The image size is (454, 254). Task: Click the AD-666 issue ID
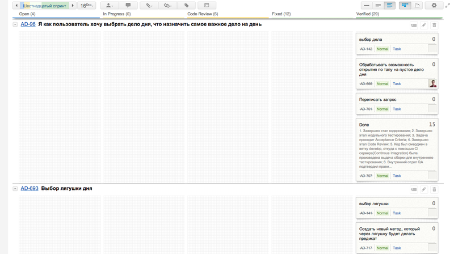pos(366,83)
